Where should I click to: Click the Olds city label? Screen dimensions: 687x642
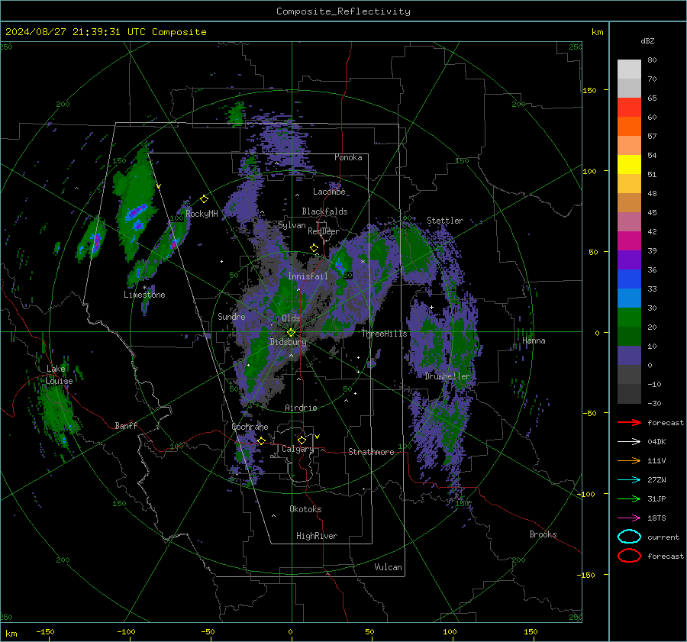coord(291,318)
